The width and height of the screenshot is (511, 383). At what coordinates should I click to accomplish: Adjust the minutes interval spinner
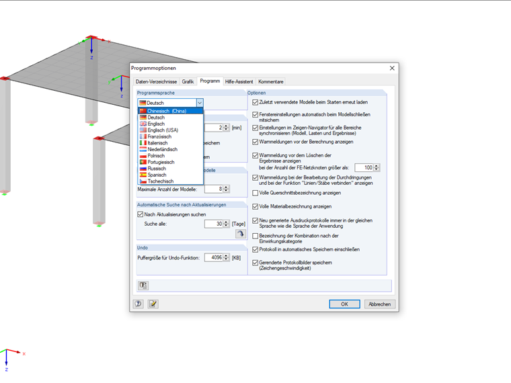pos(226,128)
